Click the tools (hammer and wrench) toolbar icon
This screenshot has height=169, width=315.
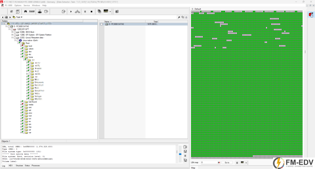[x=11, y=11]
